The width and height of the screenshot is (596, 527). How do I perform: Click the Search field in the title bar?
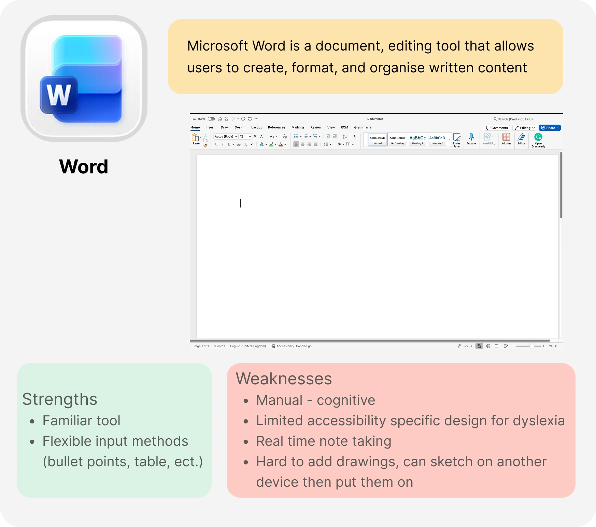pyautogui.click(x=513, y=119)
